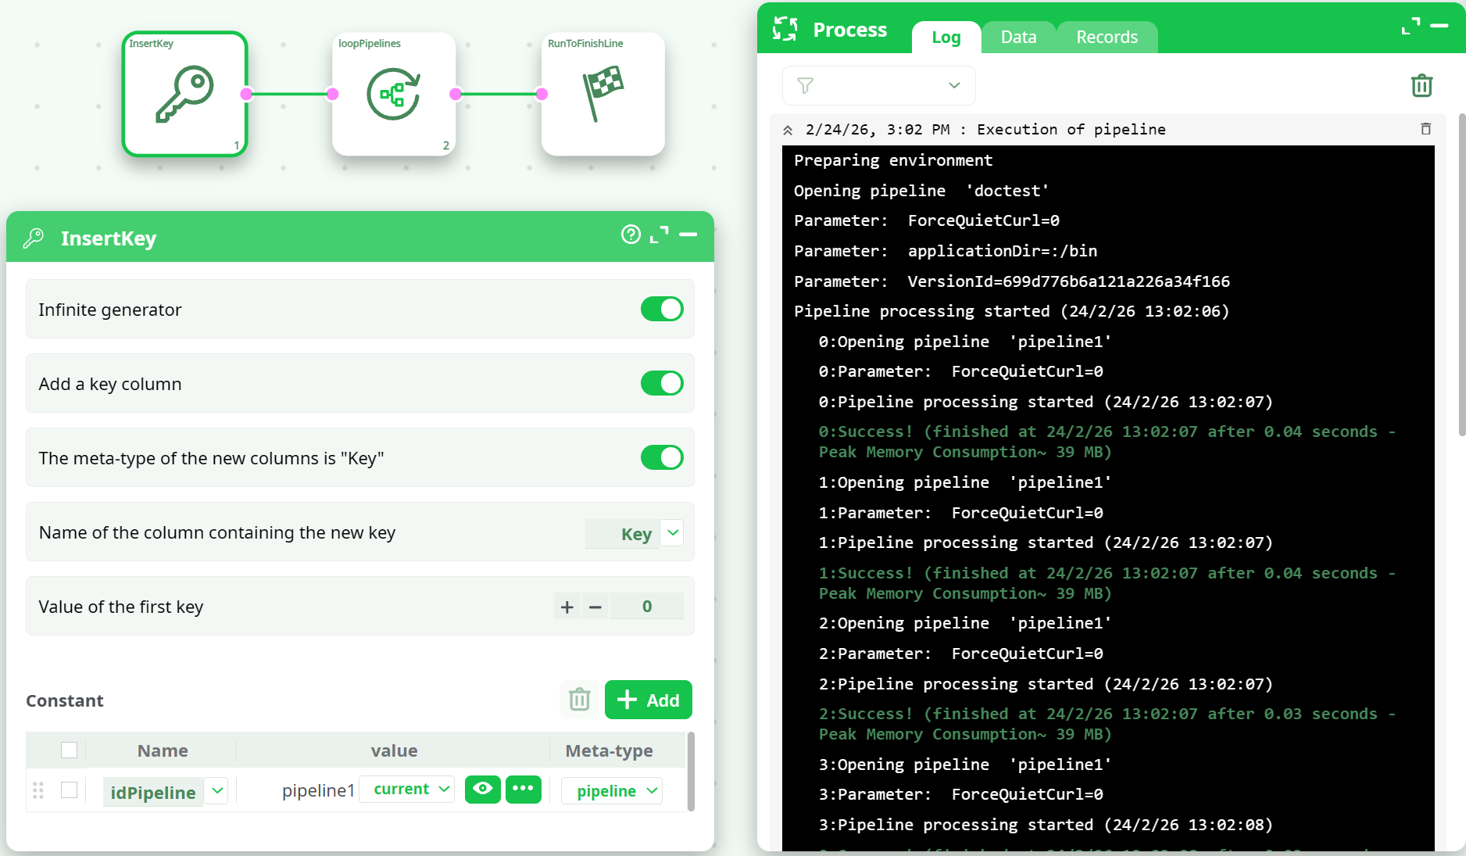
Task: Select the InsertKey node key icon
Action: (x=184, y=94)
